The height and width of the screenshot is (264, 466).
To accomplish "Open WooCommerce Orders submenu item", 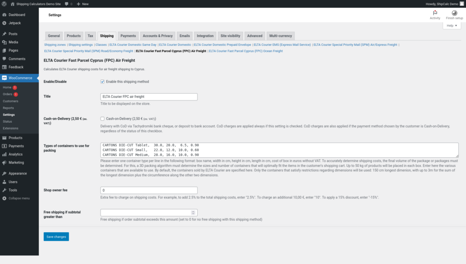I will 7,95.
